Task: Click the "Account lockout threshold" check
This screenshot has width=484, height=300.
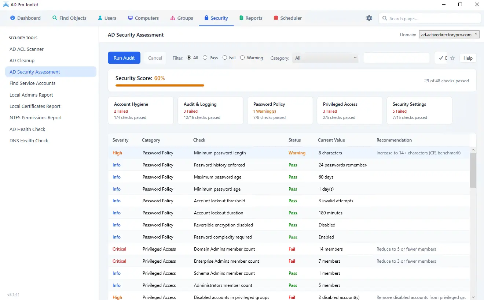Action: click(x=219, y=201)
